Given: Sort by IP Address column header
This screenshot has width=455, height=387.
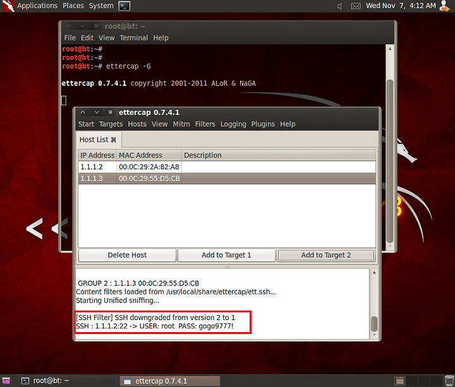Looking at the screenshot, I should (x=97, y=155).
